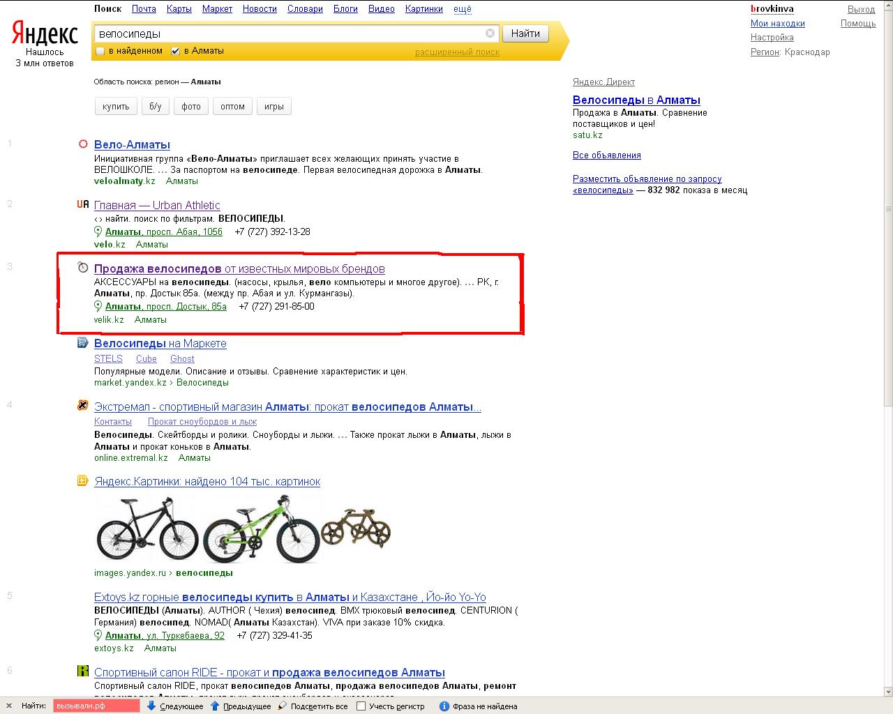The width and height of the screenshot is (893, 714).
Task: Uncheck the 'в Алматы' checkbox
Action: pos(176,51)
